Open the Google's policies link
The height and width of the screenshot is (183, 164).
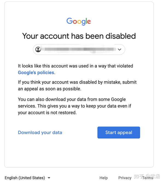tap(36, 73)
